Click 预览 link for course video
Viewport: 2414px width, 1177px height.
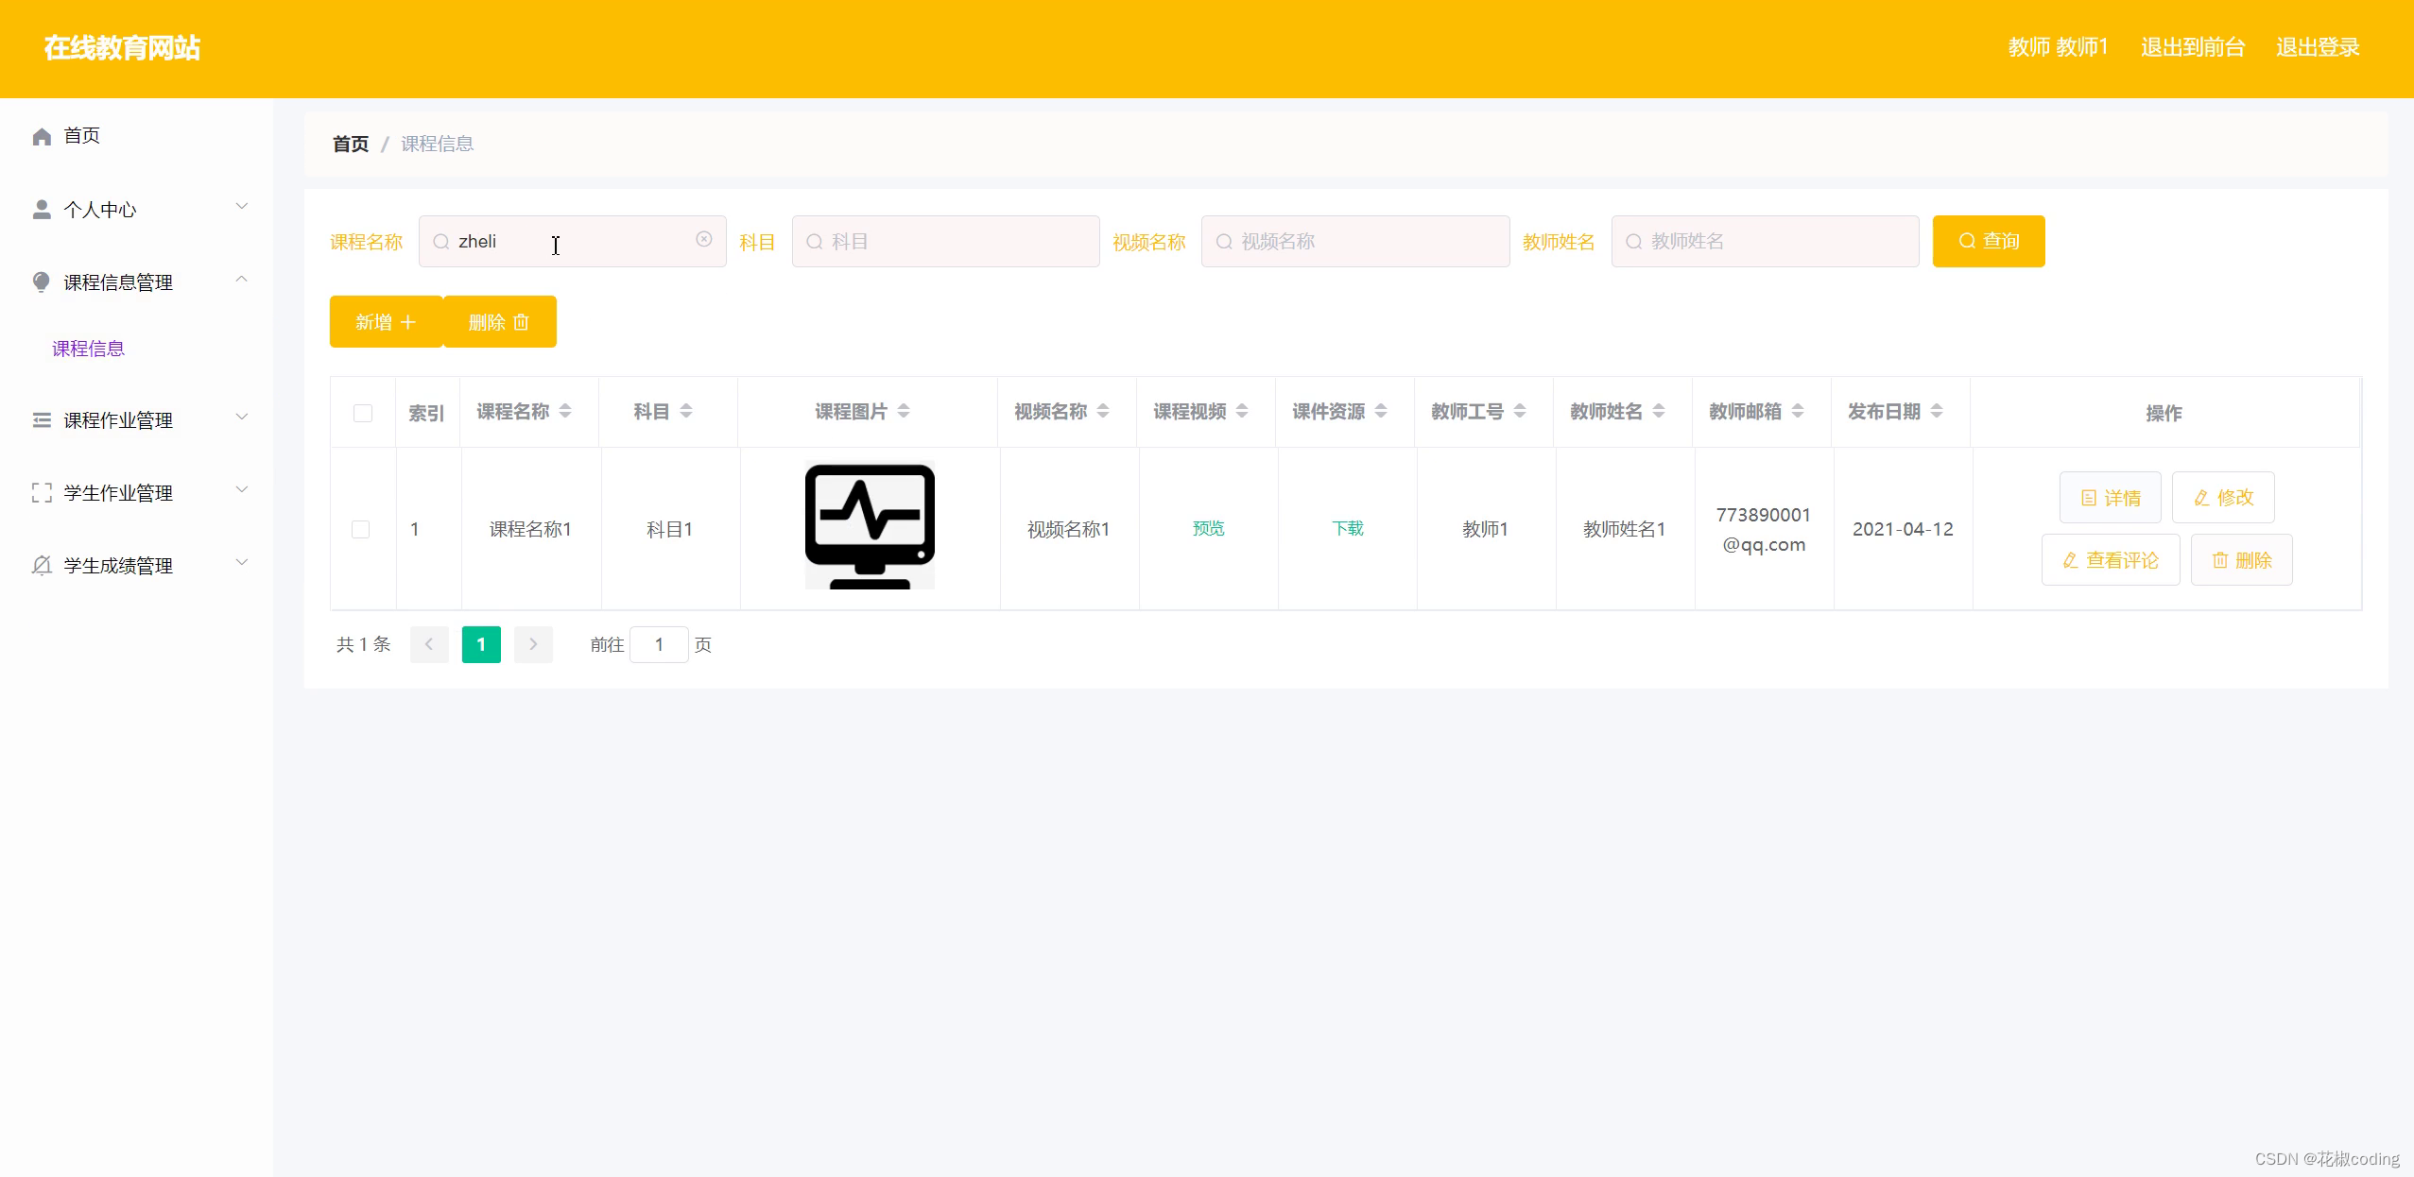(x=1208, y=529)
